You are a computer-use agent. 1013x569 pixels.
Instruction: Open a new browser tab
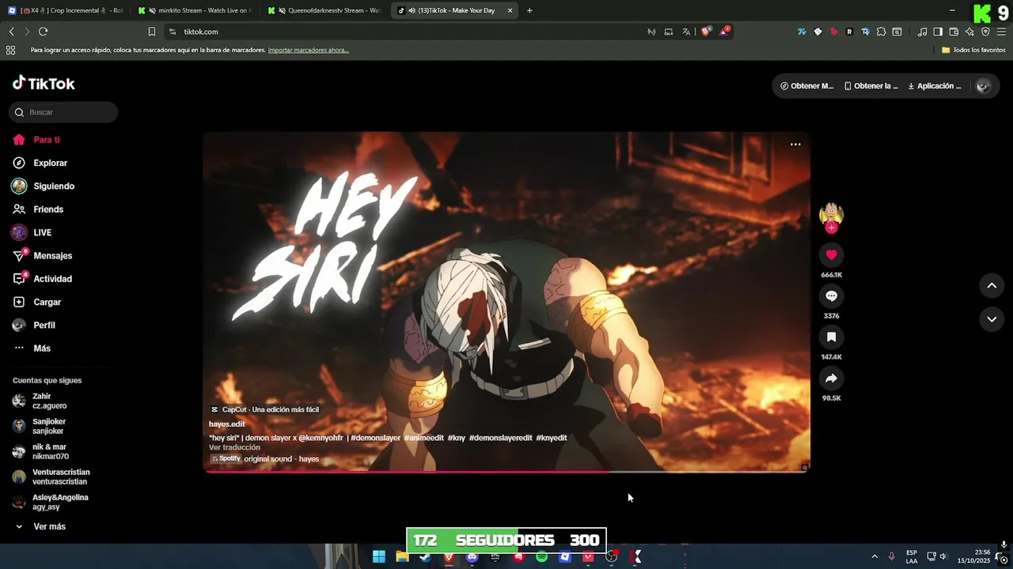coord(529,11)
